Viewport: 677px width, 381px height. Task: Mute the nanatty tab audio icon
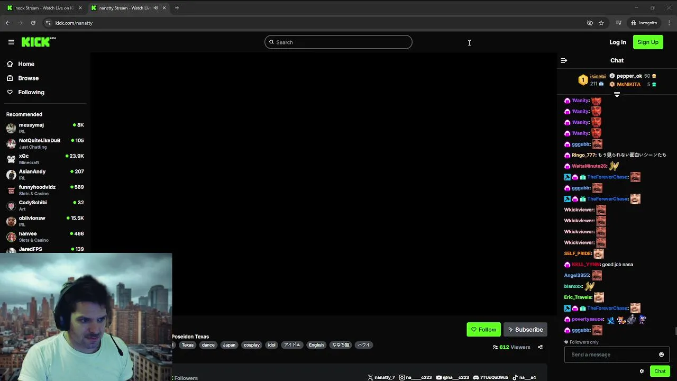(x=155, y=8)
